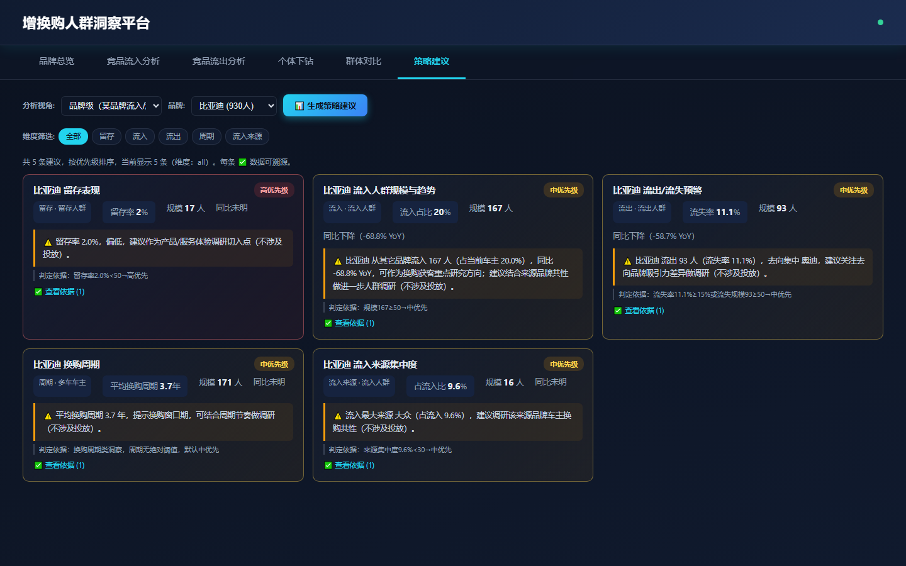This screenshot has width=906, height=566.
Task: Click the warning icon in 流入来源集中度 card
Action: (338, 416)
